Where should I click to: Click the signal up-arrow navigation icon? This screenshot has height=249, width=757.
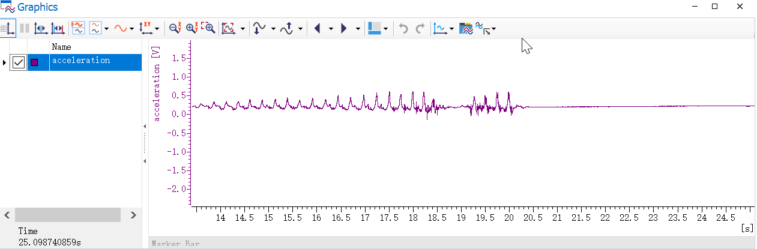click(x=286, y=28)
